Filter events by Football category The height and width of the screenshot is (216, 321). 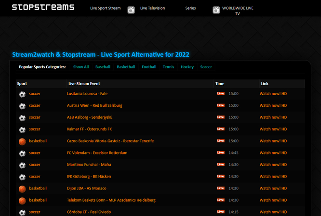[149, 67]
